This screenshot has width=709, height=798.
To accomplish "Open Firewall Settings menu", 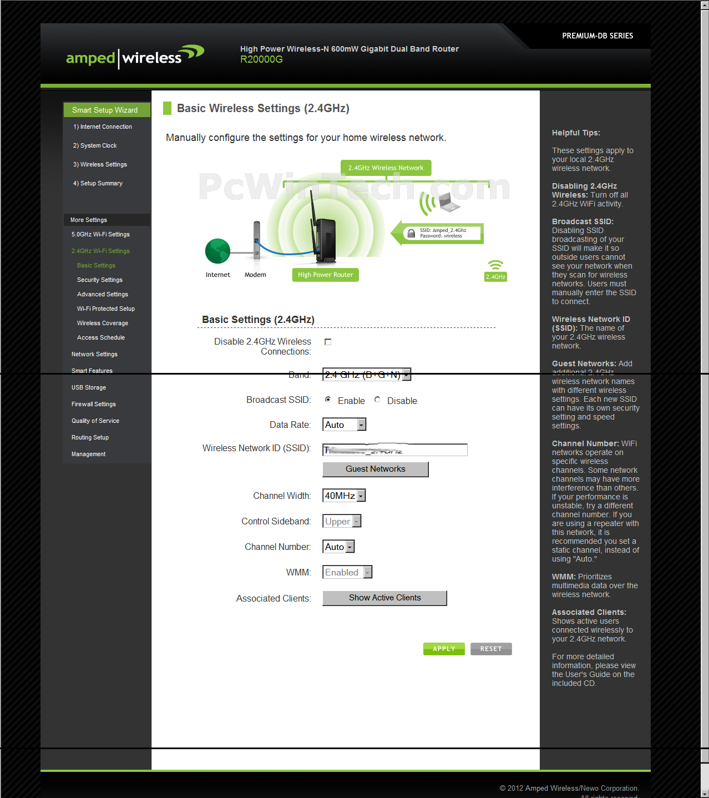I will click(x=94, y=404).
